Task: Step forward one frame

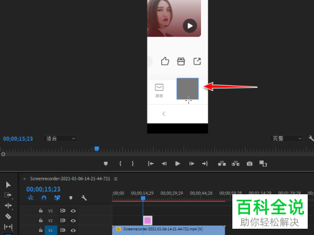Action: click(192, 164)
